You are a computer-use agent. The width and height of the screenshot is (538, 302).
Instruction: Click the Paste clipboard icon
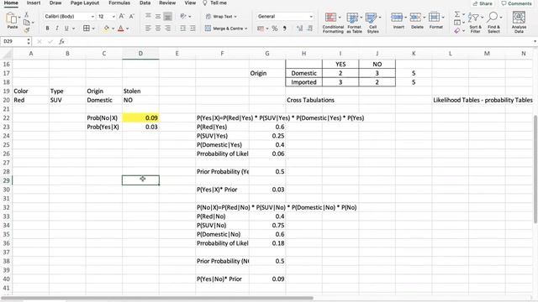pos(12,18)
